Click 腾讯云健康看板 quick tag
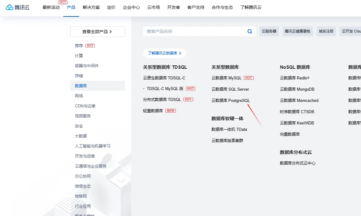 (x=297, y=31)
